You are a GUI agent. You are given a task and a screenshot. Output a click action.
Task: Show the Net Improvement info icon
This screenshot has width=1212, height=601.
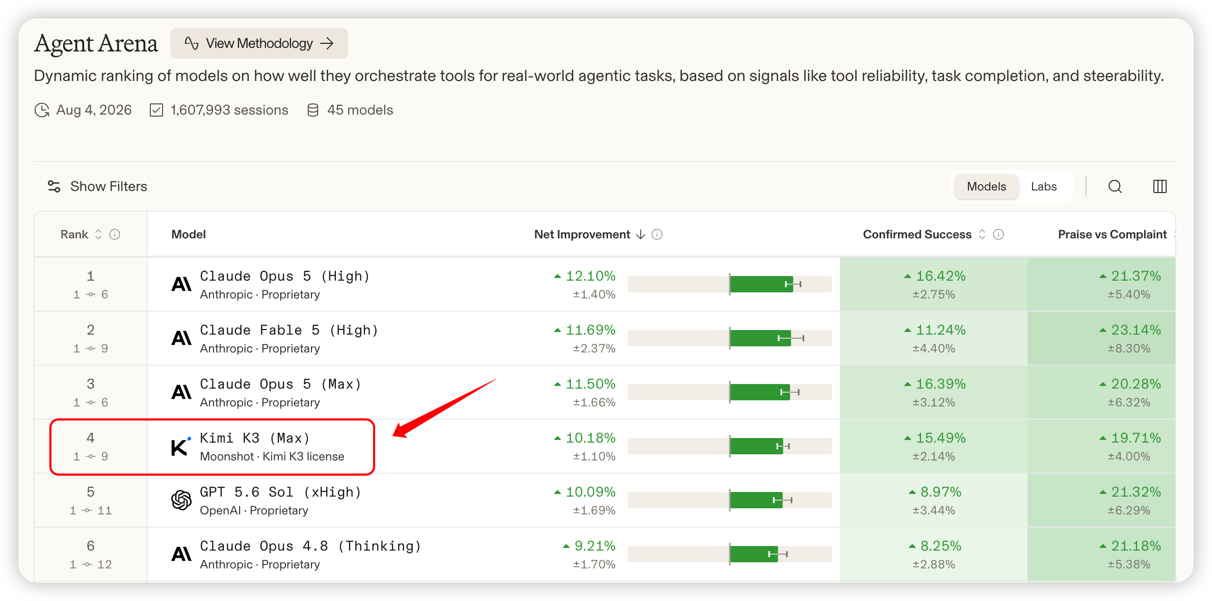657,234
